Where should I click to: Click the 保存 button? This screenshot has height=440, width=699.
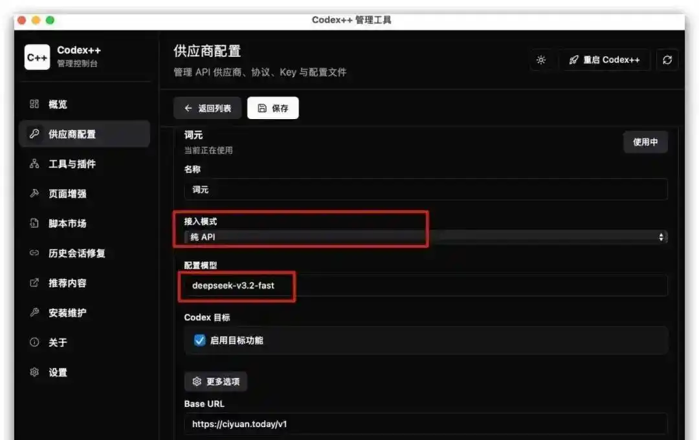[273, 108]
